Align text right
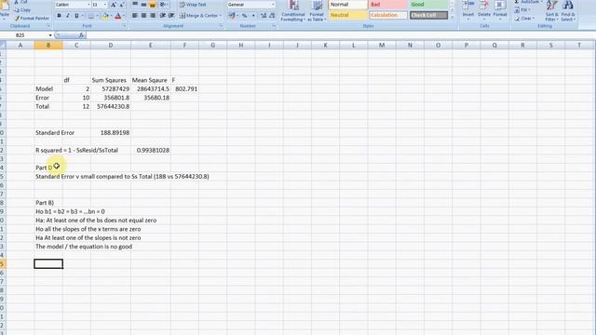 click(153, 16)
